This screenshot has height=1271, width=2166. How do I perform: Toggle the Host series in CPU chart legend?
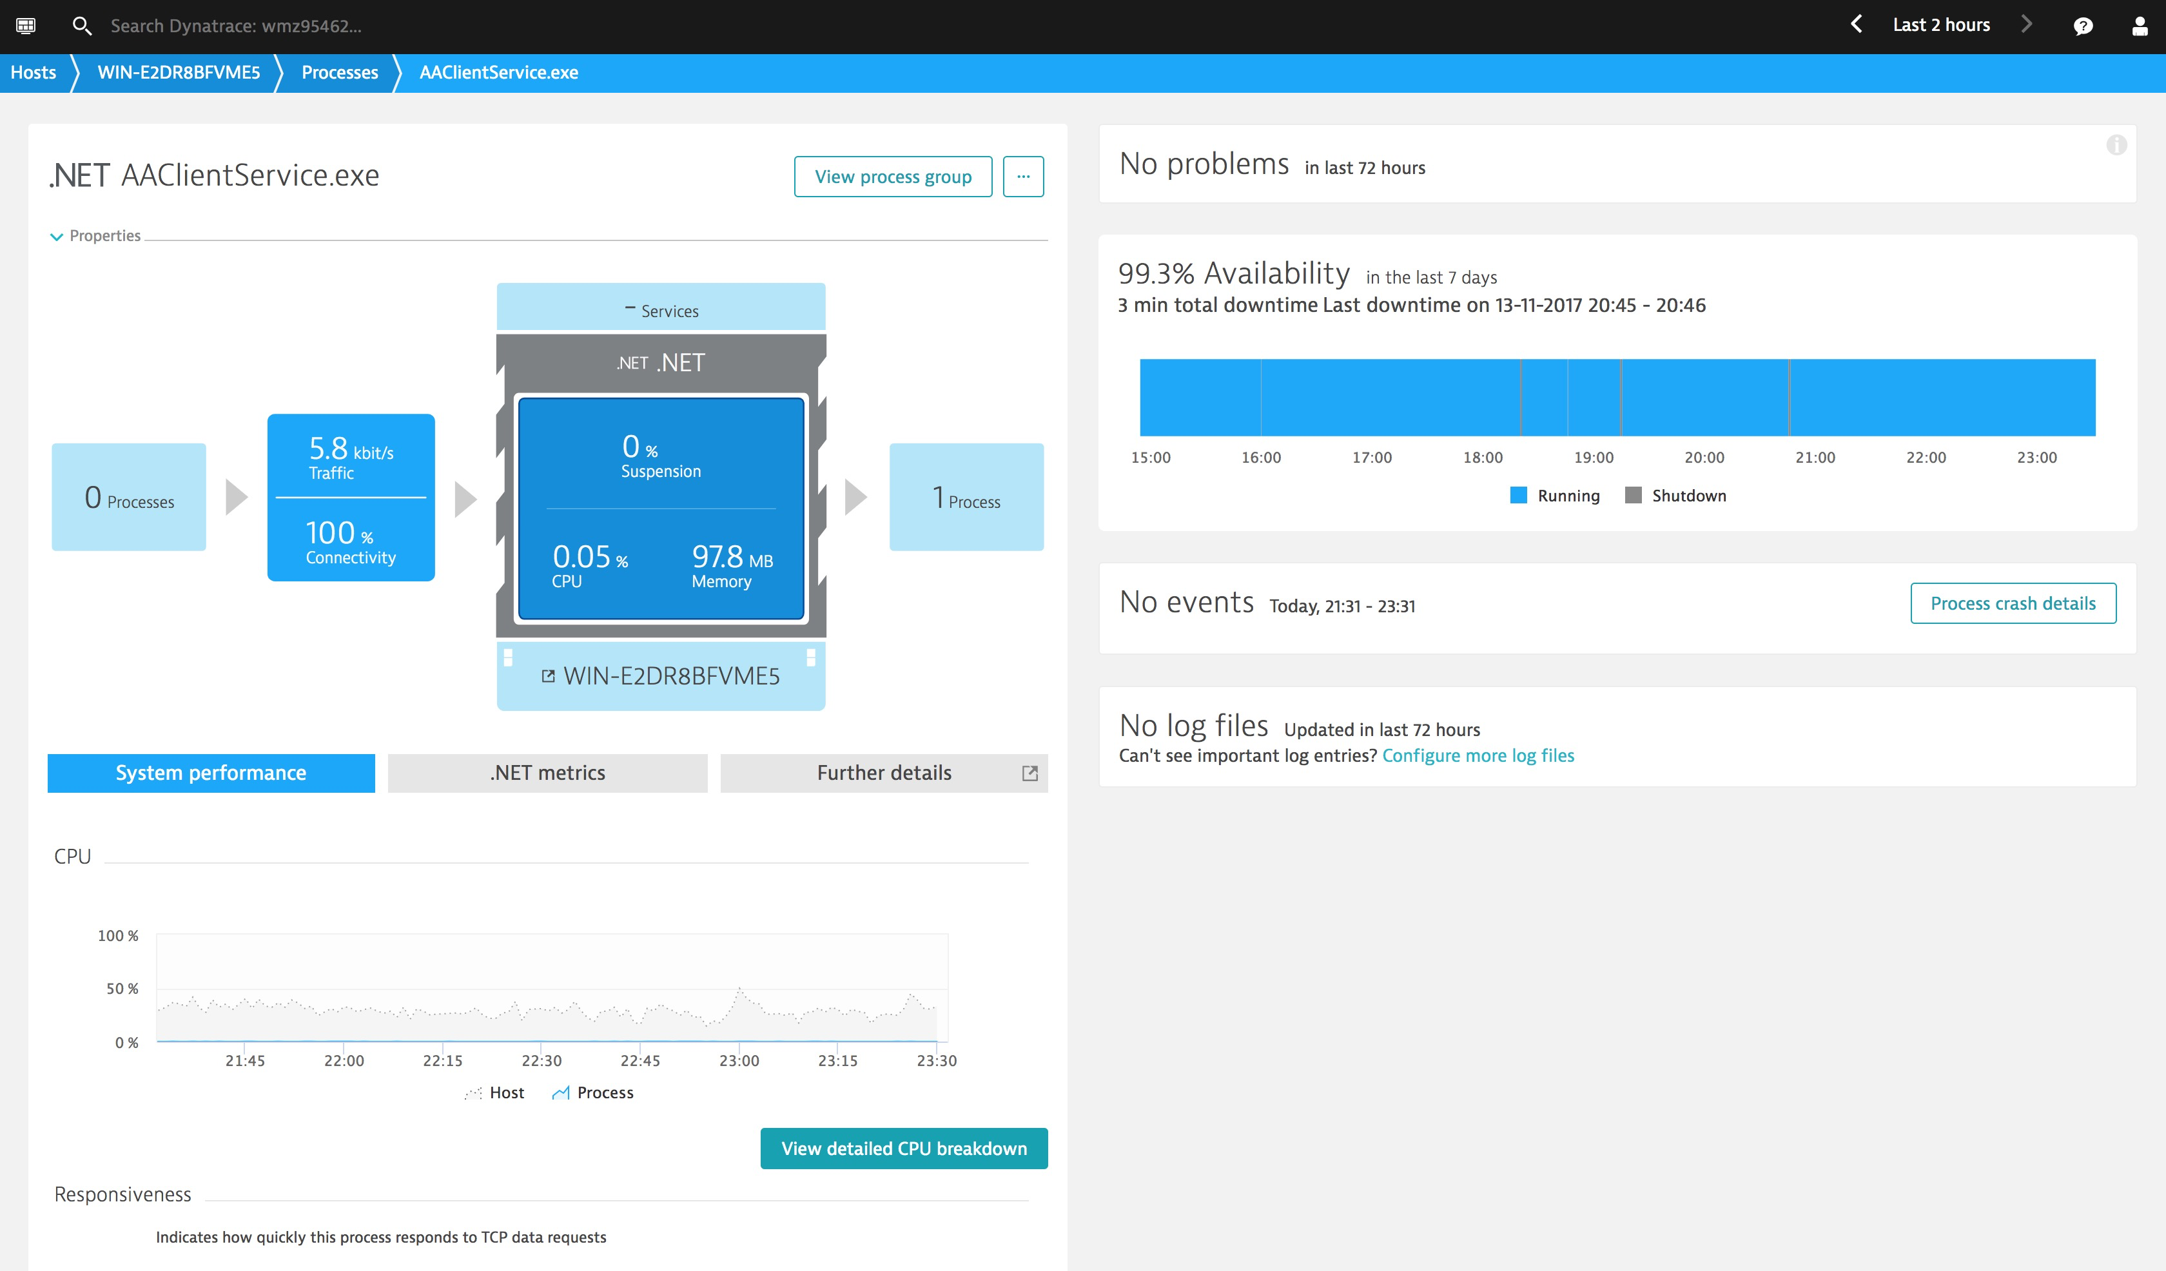click(x=495, y=1092)
